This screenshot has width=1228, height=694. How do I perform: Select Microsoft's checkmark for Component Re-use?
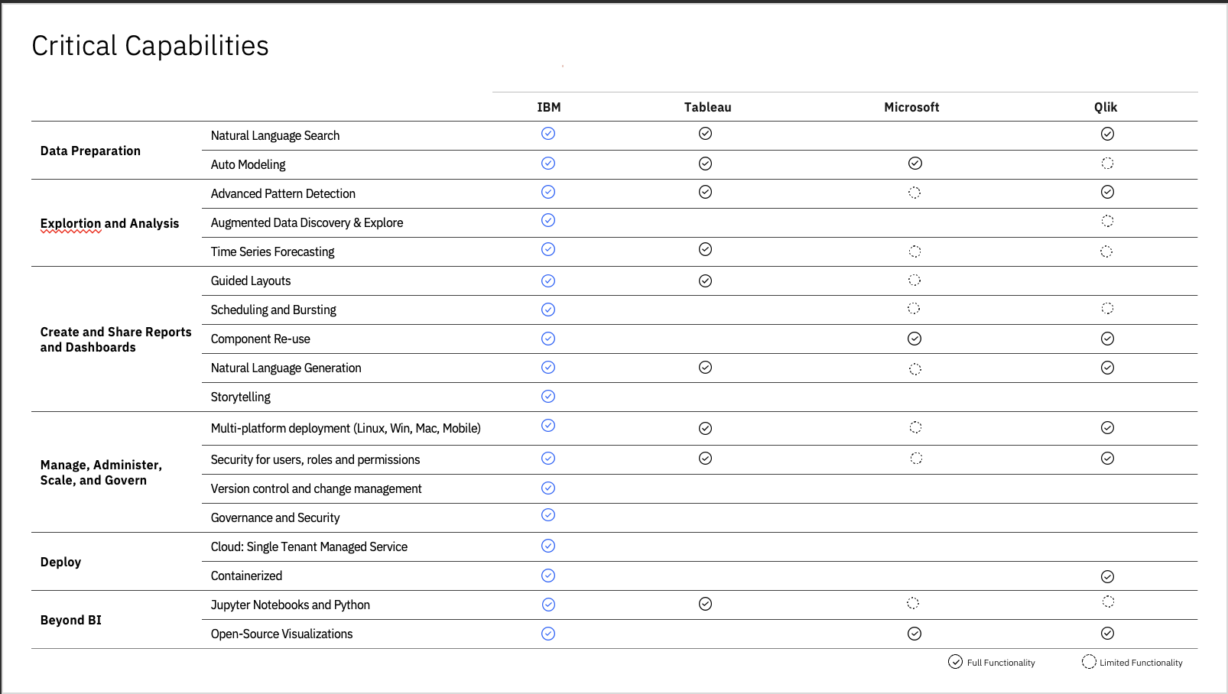point(915,339)
